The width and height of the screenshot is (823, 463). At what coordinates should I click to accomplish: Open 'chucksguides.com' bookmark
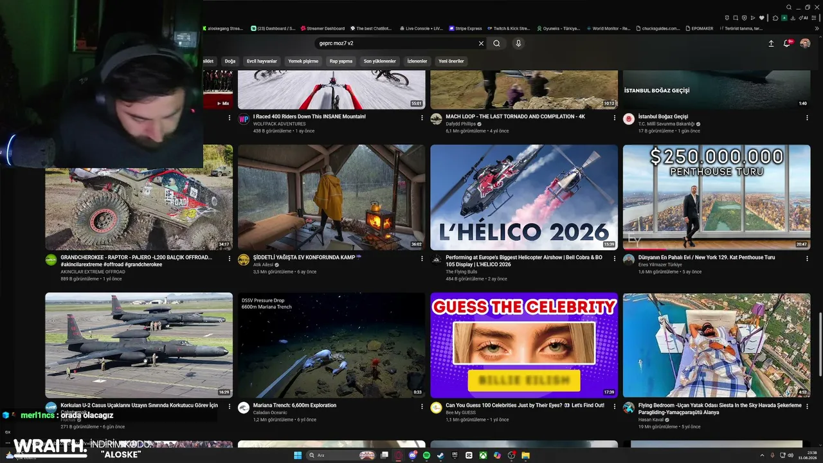tap(658, 28)
